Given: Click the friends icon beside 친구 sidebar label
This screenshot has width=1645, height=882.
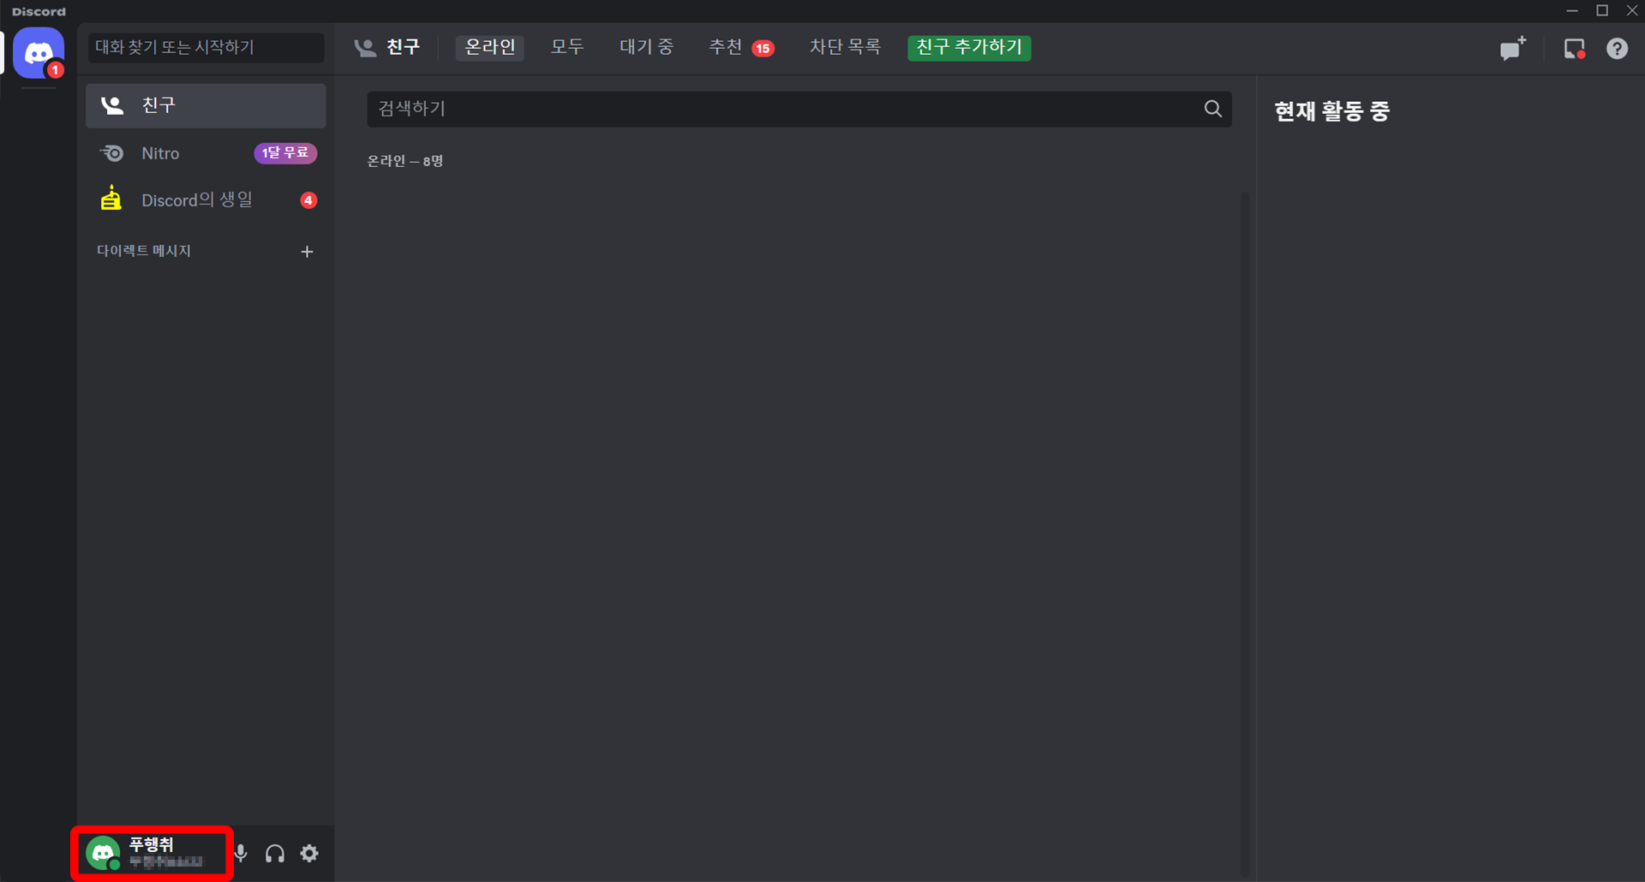Looking at the screenshot, I should pyautogui.click(x=112, y=105).
